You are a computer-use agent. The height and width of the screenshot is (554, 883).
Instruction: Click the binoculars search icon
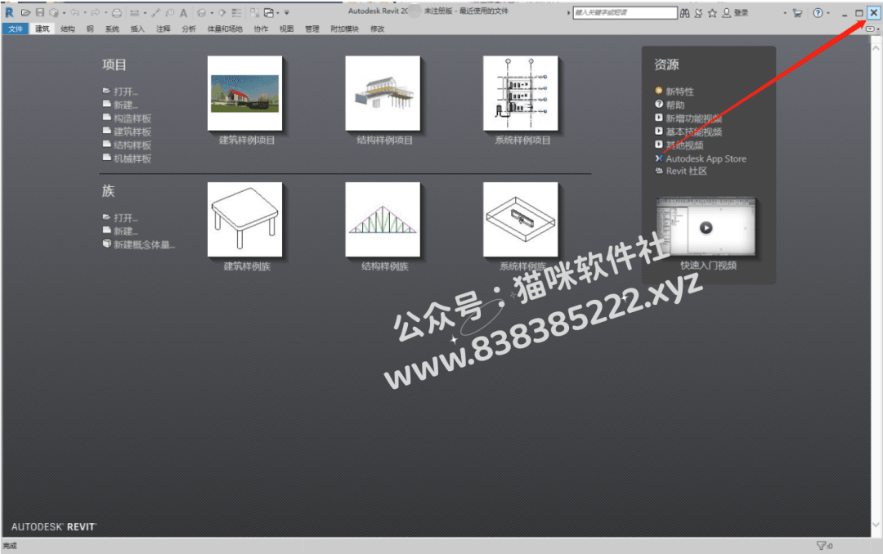(x=685, y=13)
